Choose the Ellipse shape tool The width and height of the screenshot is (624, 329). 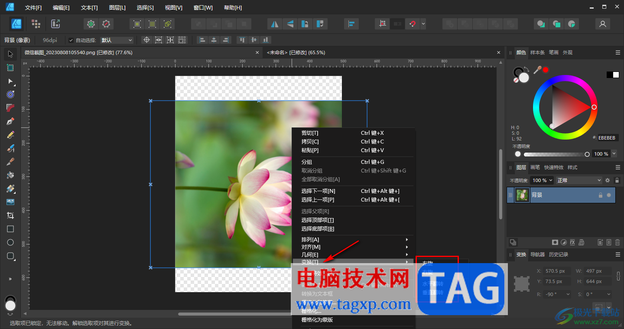[x=10, y=242]
